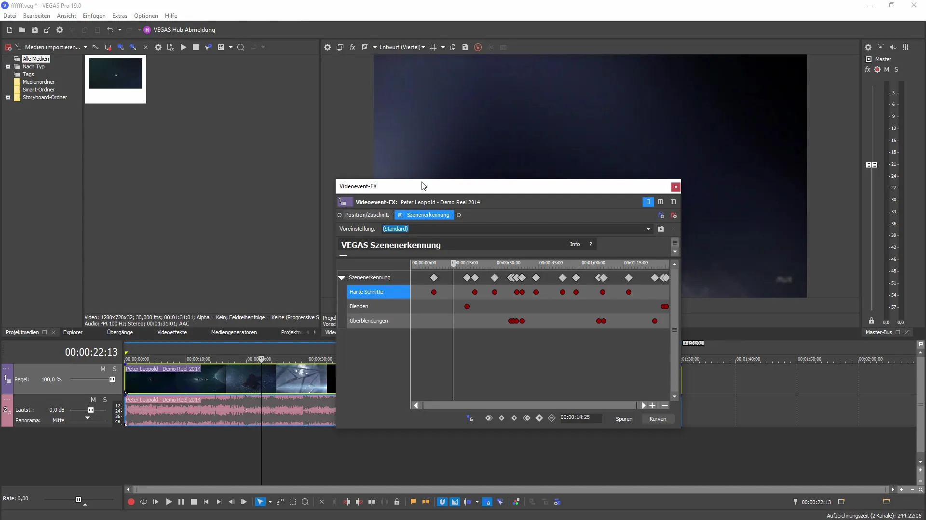Viewport: 926px width, 520px height.
Task: Insert a marker with the orange flag icon
Action: (x=413, y=502)
